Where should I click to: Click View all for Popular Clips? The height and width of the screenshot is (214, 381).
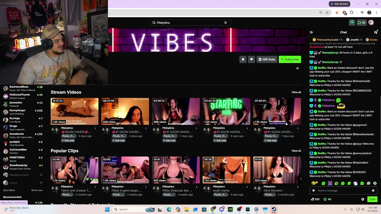[296, 151]
